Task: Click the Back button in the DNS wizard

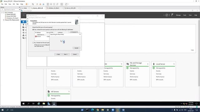Action: point(58,54)
